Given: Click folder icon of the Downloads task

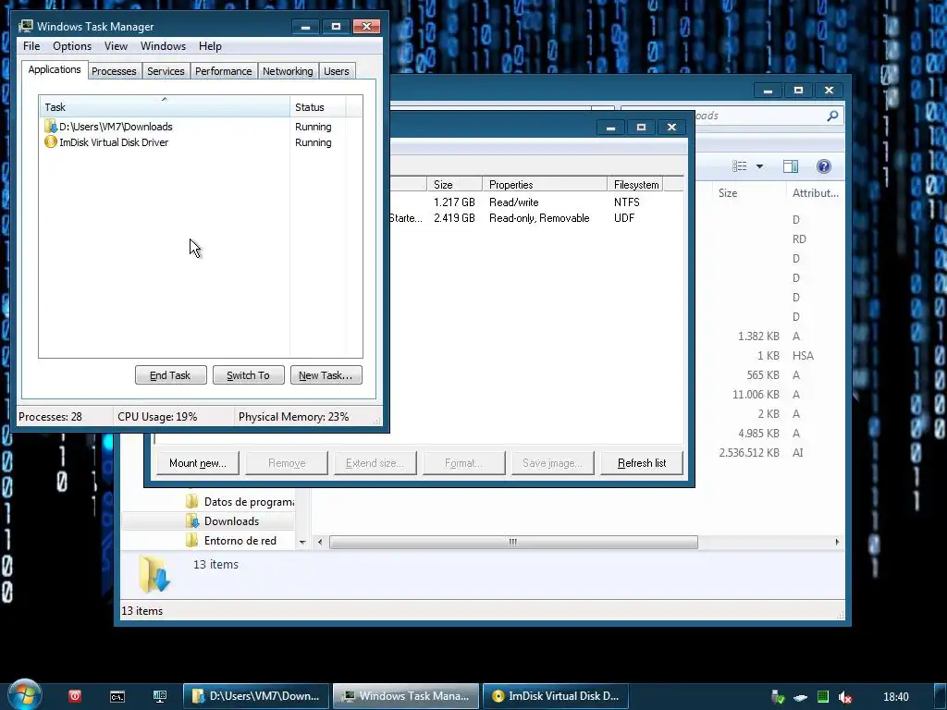Looking at the screenshot, I should (x=51, y=127).
